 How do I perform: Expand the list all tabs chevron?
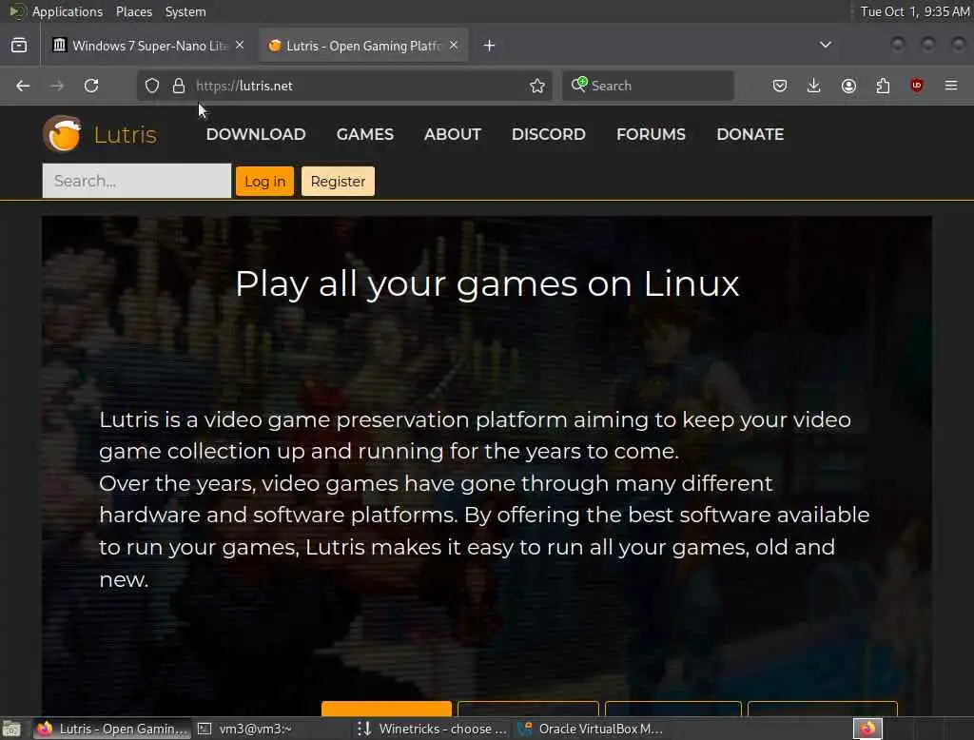click(826, 45)
